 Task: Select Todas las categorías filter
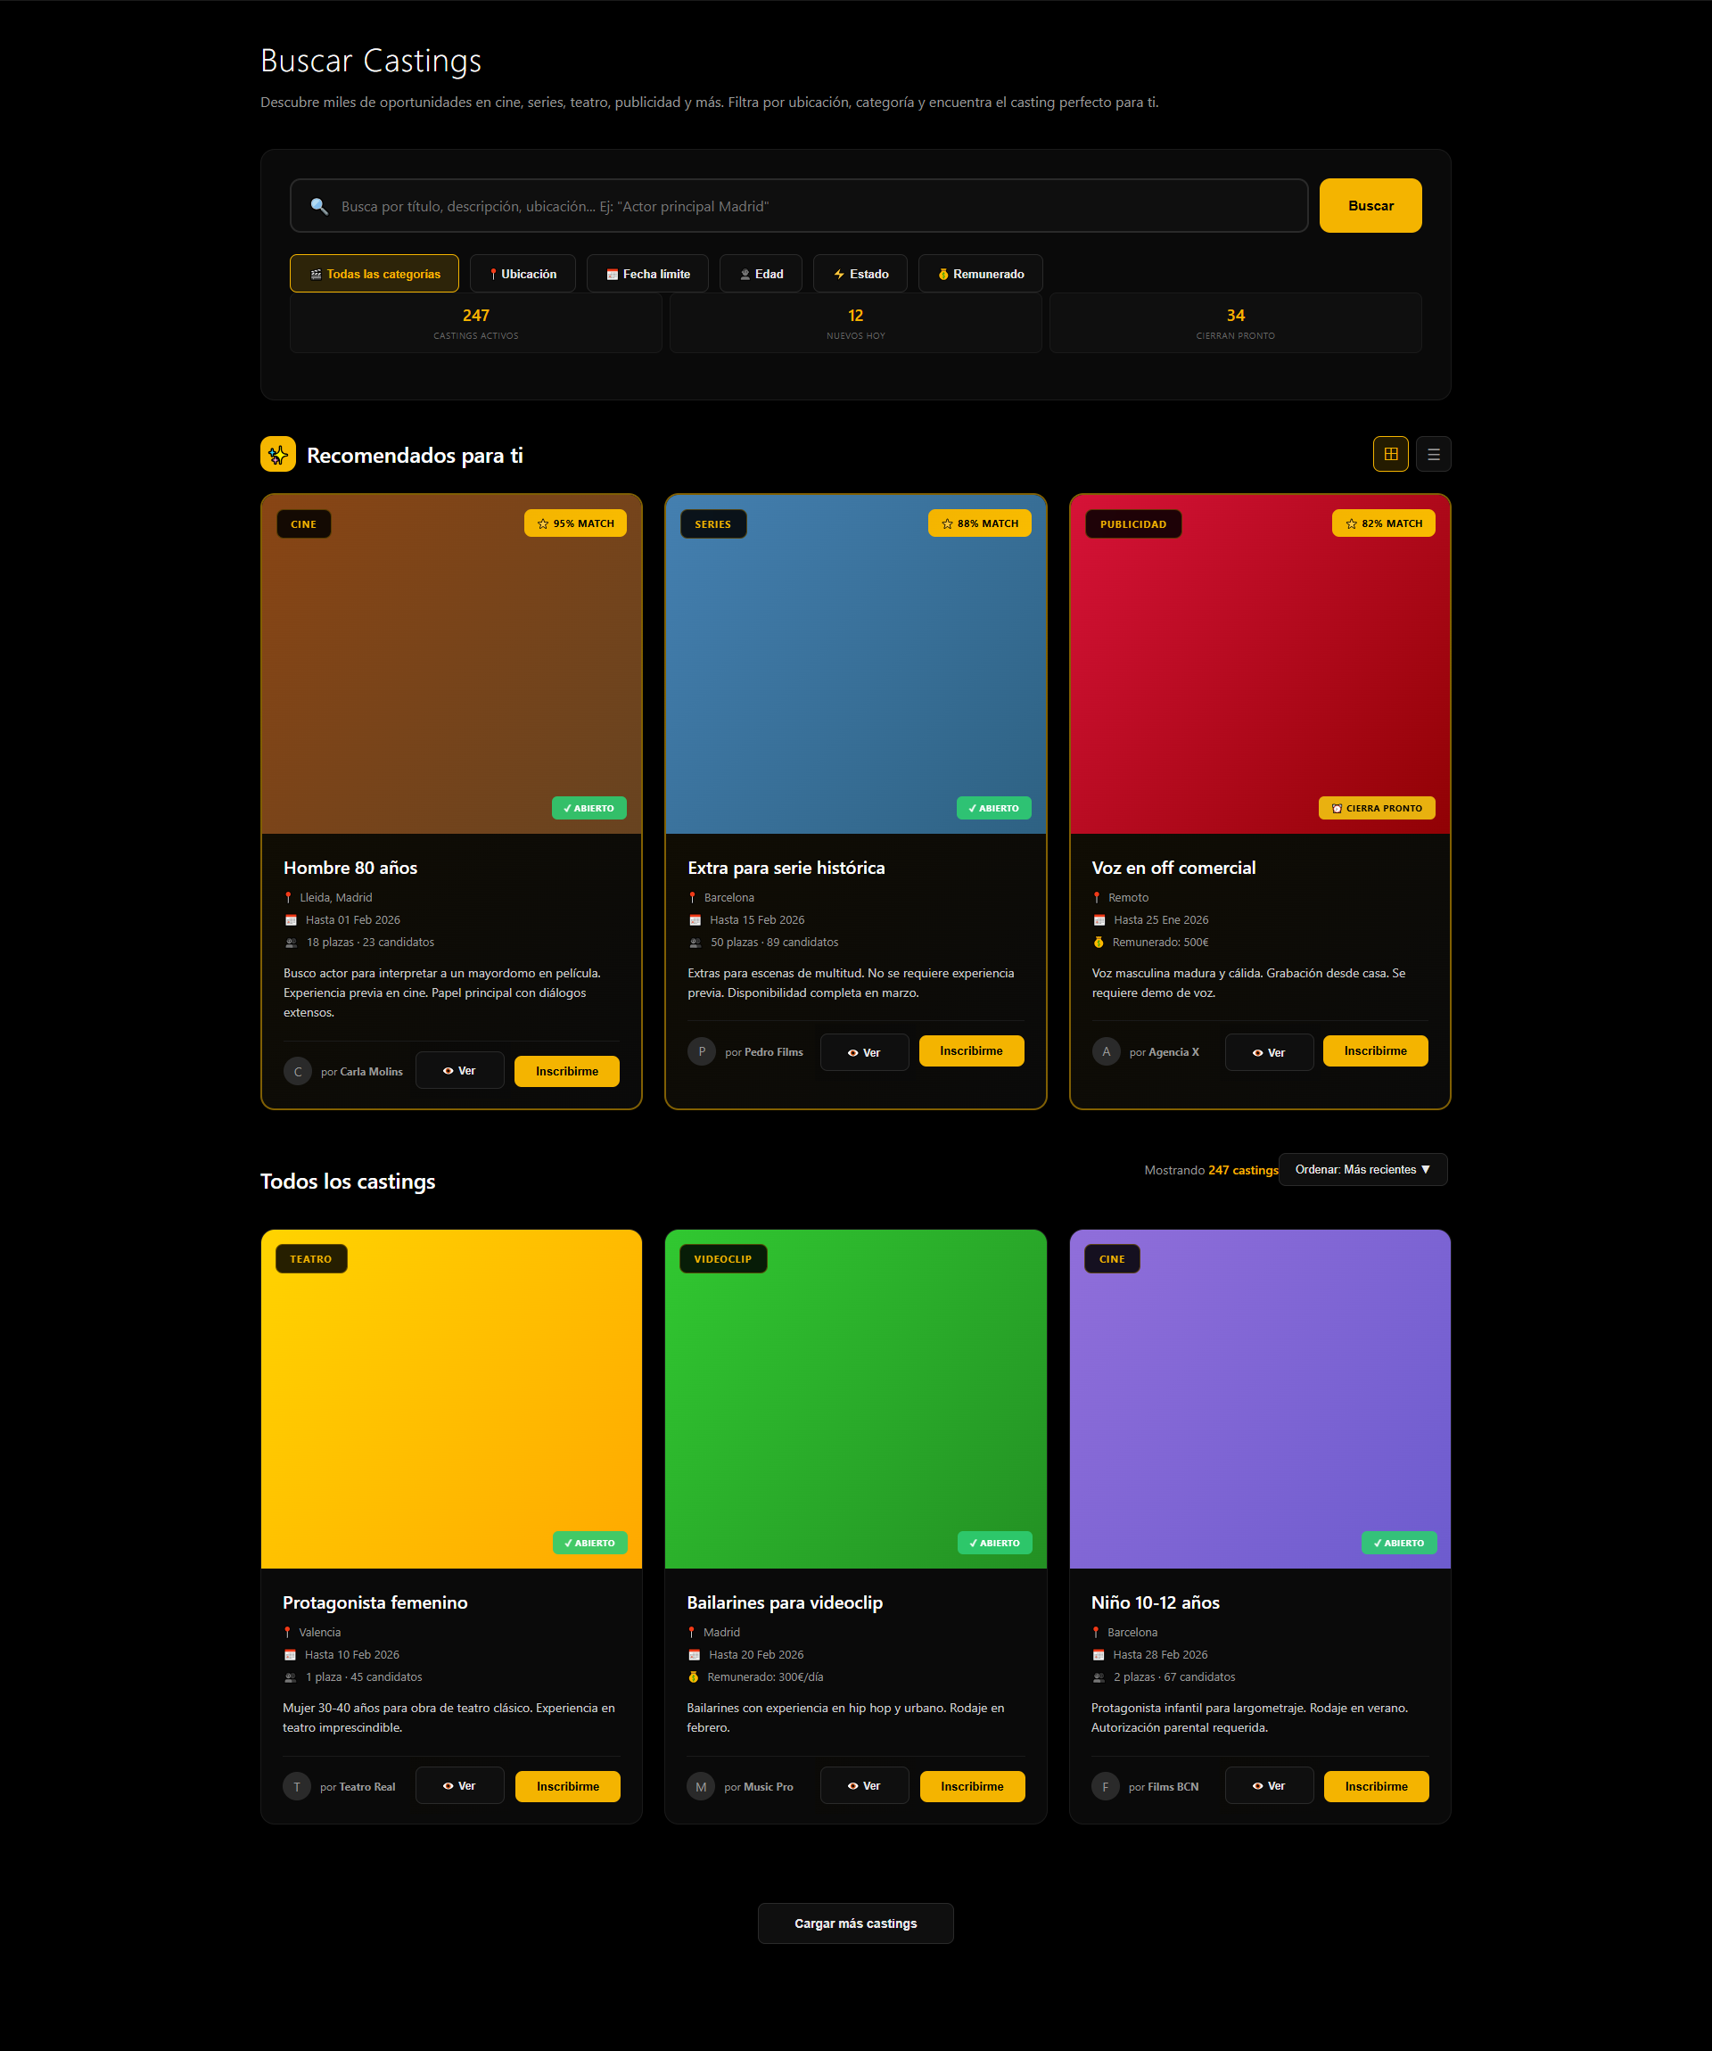pos(374,275)
